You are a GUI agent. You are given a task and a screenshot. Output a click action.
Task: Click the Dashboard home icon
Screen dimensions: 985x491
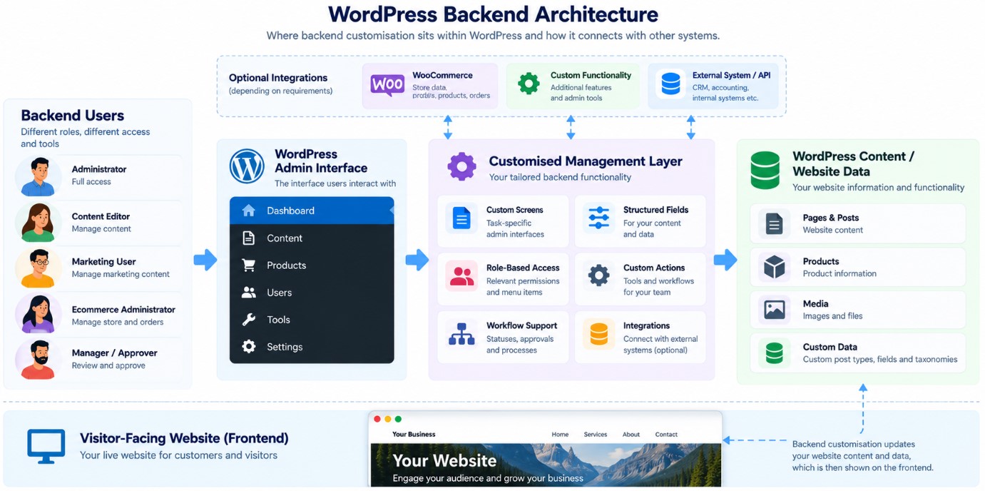(x=248, y=211)
